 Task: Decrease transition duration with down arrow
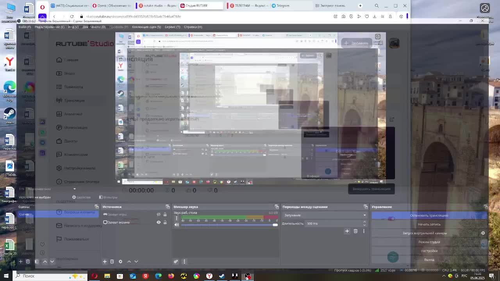point(364,225)
